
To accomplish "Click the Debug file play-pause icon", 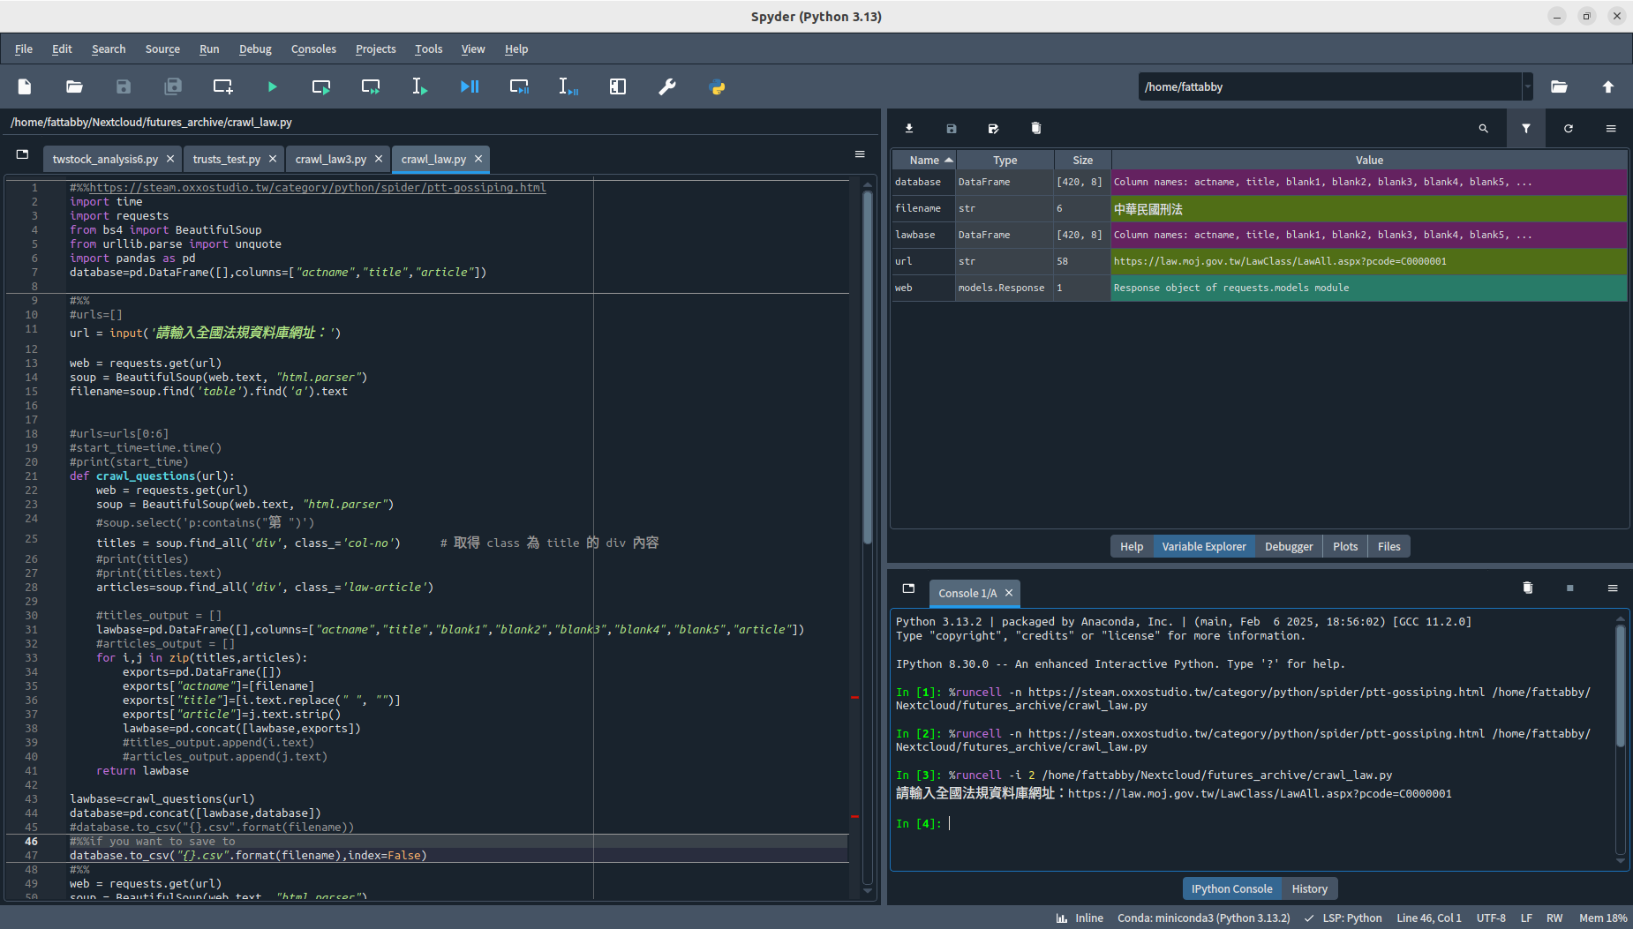I will click(x=470, y=86).
